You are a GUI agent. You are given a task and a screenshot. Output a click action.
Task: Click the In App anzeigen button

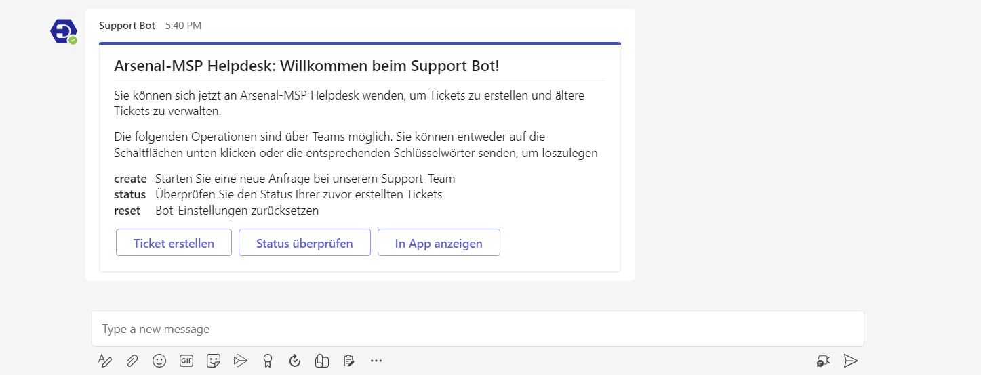[x=439, y=243]
